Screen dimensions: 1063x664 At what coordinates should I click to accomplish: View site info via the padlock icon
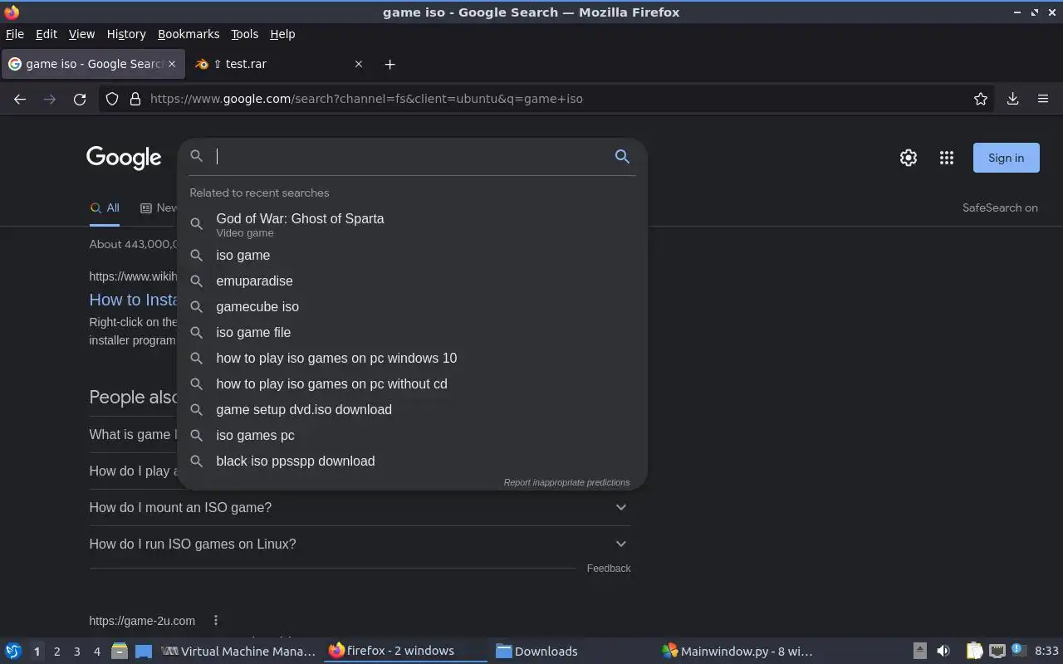point(135,99)
